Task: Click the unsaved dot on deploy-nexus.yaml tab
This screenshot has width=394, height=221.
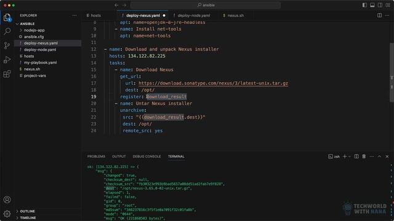Action: coord(164,15)
